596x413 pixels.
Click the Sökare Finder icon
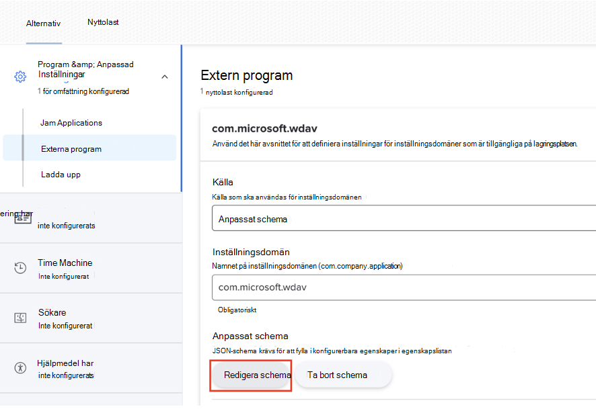tap(20, 318)
